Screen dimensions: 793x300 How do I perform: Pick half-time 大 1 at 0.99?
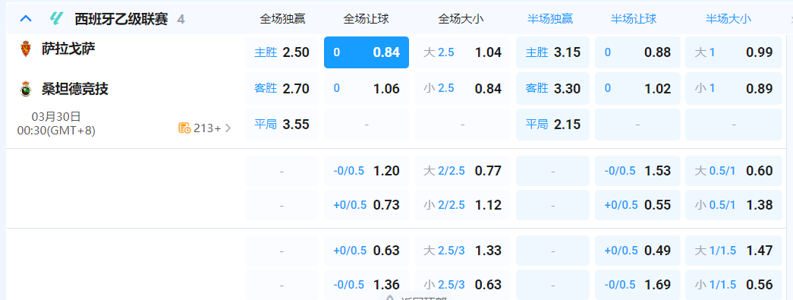pos(734,52)
